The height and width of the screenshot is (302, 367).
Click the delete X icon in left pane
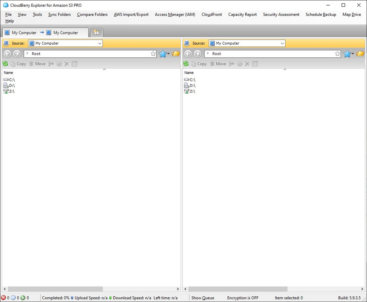tap(67, 64)
